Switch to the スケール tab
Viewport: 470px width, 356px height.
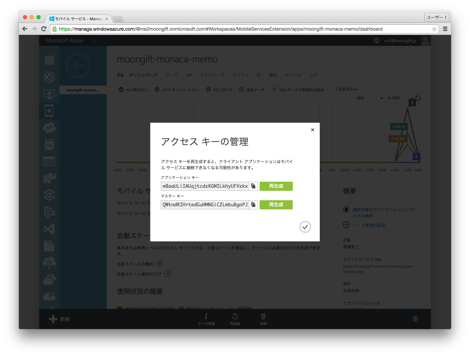[293, 75]
